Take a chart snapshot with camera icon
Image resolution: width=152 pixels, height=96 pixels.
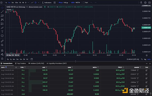tap(149, 3)
